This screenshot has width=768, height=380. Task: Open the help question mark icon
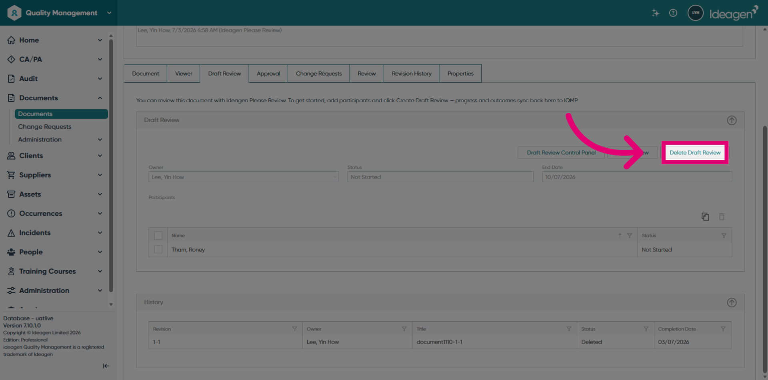tap(673, 13)
